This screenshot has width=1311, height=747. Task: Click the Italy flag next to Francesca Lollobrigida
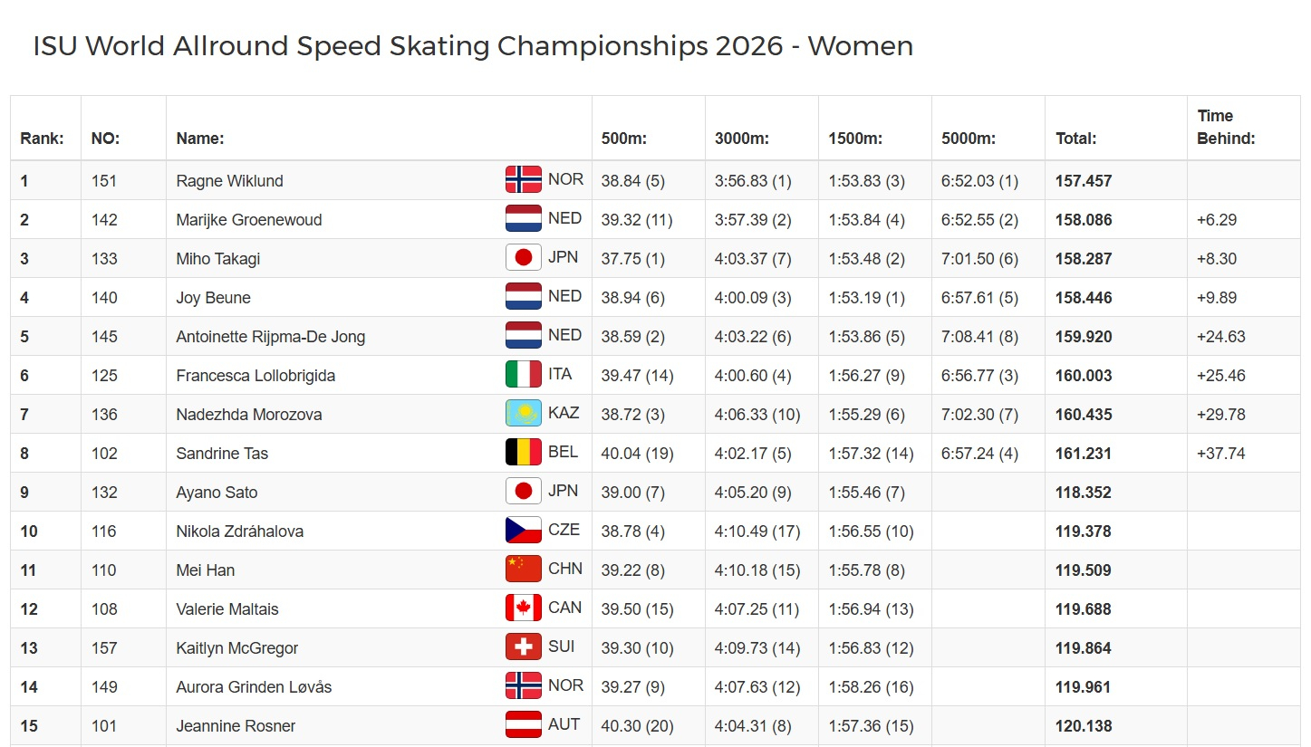coord(524,375)
